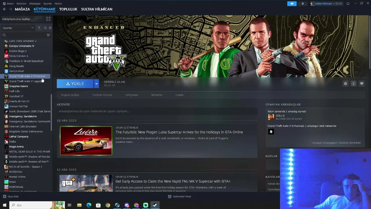
Task: Open File Explorer from taskbar
Action: 79,205
